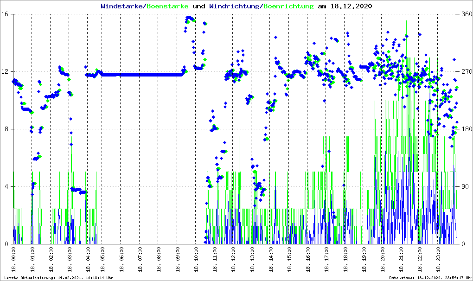Click the 'Windstarke' title word
473x281 pixels.
pos(121,6)
